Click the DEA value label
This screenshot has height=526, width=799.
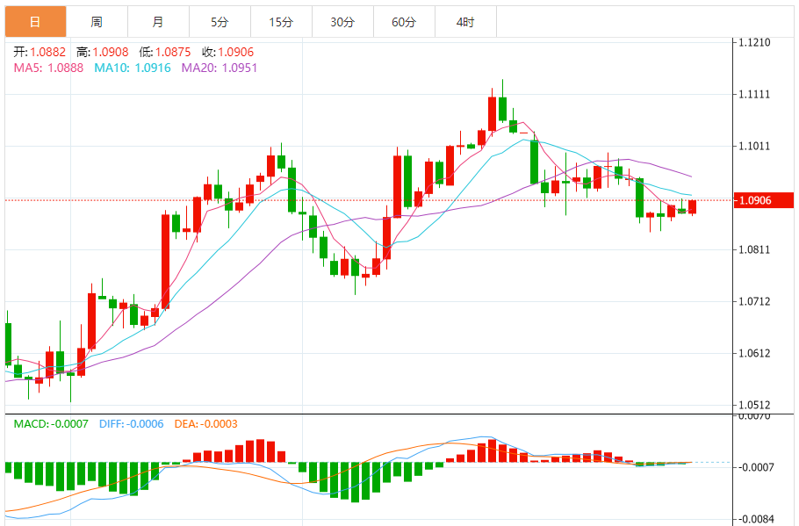point(205,424)
